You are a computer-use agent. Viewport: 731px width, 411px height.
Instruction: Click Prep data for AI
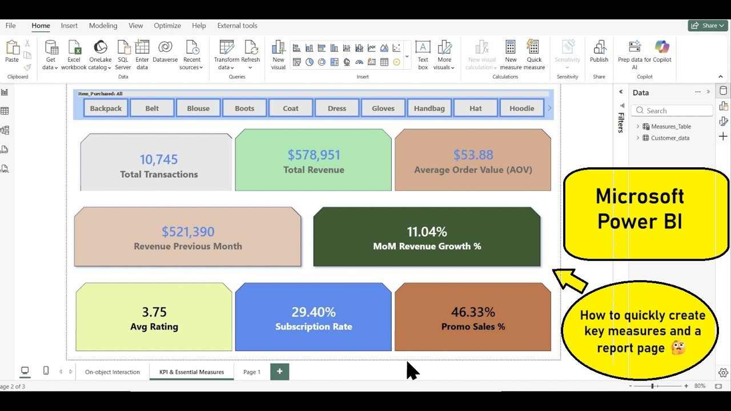coord(634,55)
